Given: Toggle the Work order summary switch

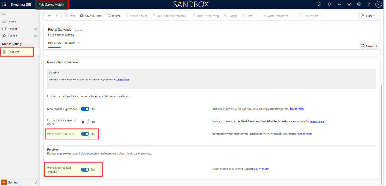Looking at the screenshot, I should click(85, 134).
